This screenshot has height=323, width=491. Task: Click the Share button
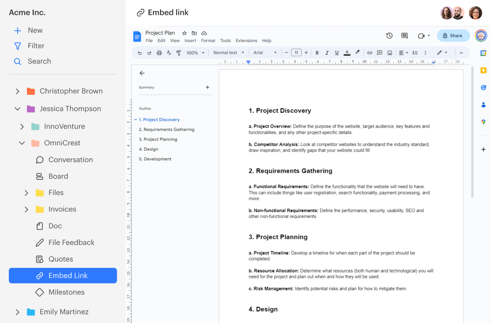click(453, 36)
